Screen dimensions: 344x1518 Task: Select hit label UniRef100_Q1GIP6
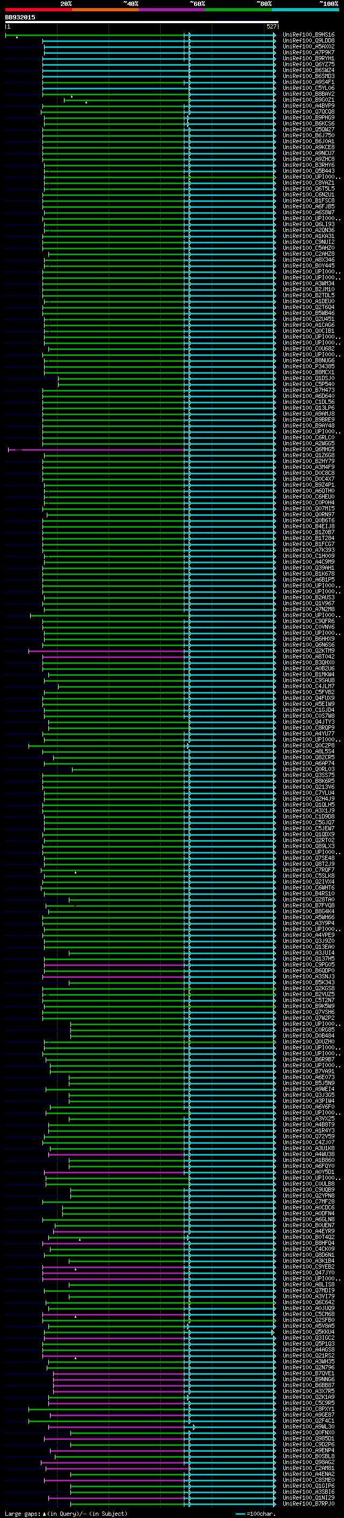pos(309,1486)
